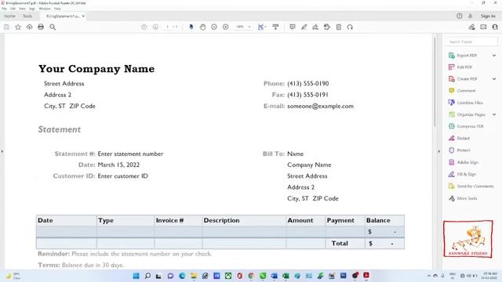Screen dimensions: 502x282
Task: Click the 'March 15, 2022' date text
Action: pyautogui.click(x=118, y=165)
